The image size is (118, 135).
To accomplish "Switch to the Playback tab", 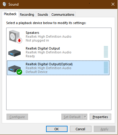I will [x=10, y=14].
